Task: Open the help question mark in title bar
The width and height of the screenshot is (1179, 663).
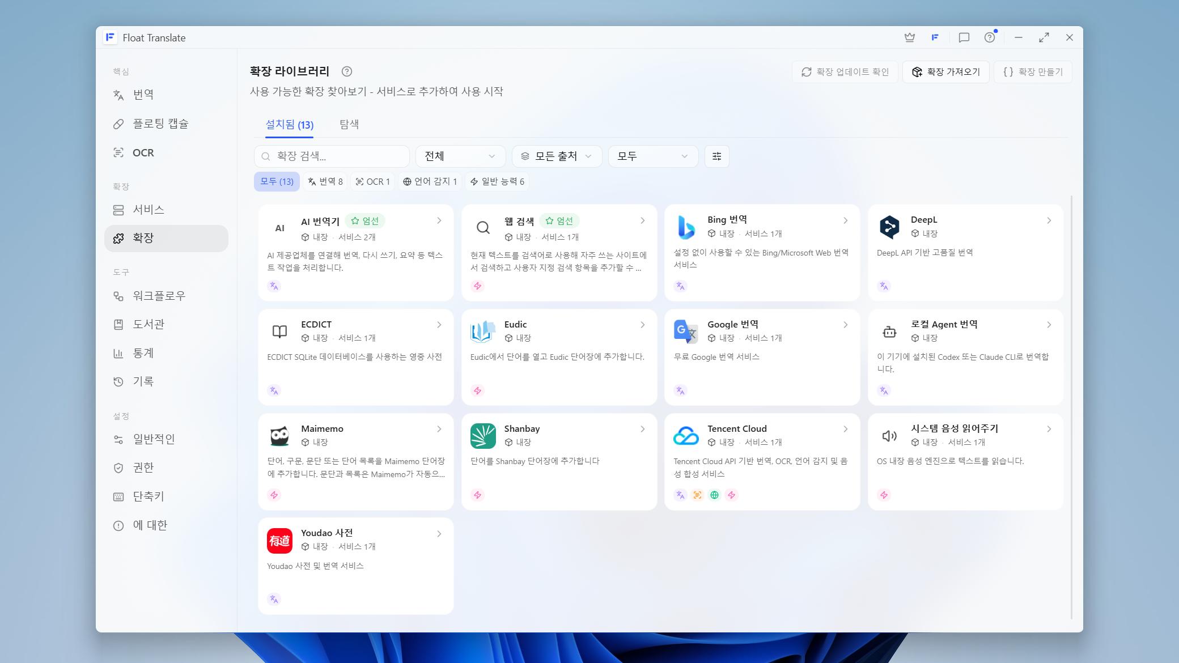Action: pos(990,37)
